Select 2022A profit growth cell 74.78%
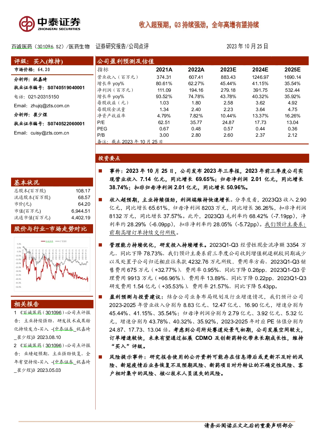314x444 pixels. tap(196, 97)
